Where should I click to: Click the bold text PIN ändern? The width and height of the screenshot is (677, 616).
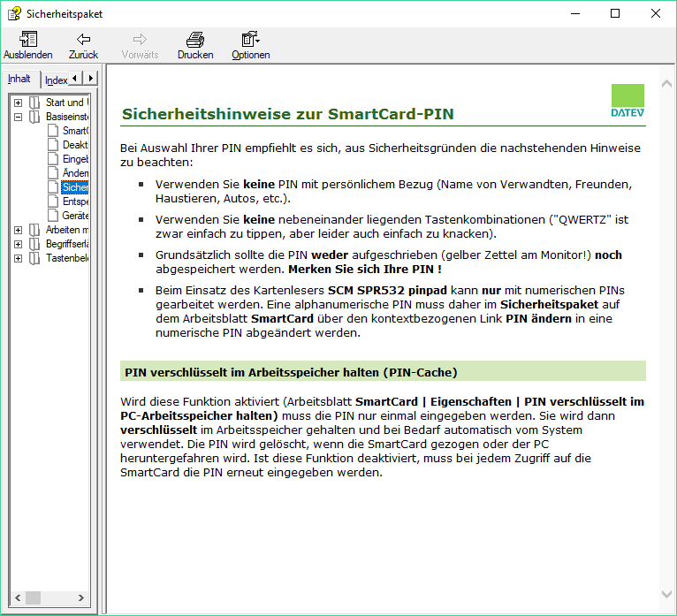538,319
